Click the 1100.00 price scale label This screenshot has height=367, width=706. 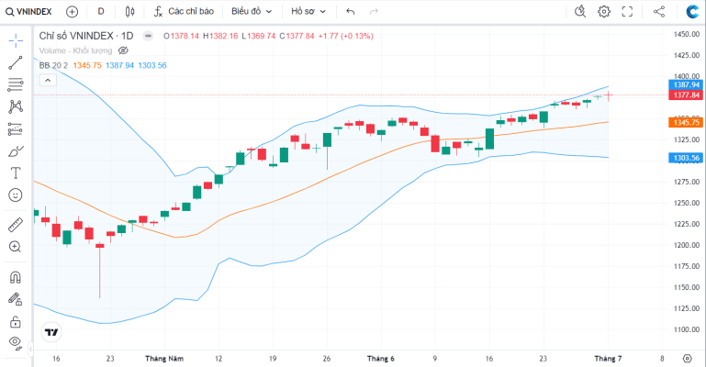[x=686, y=329]
